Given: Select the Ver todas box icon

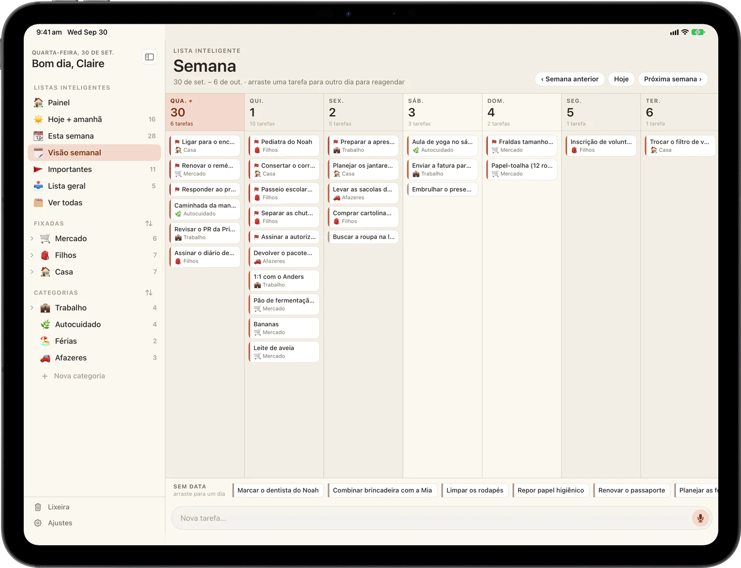Looking at the screenshot, I should click(39, 203).
